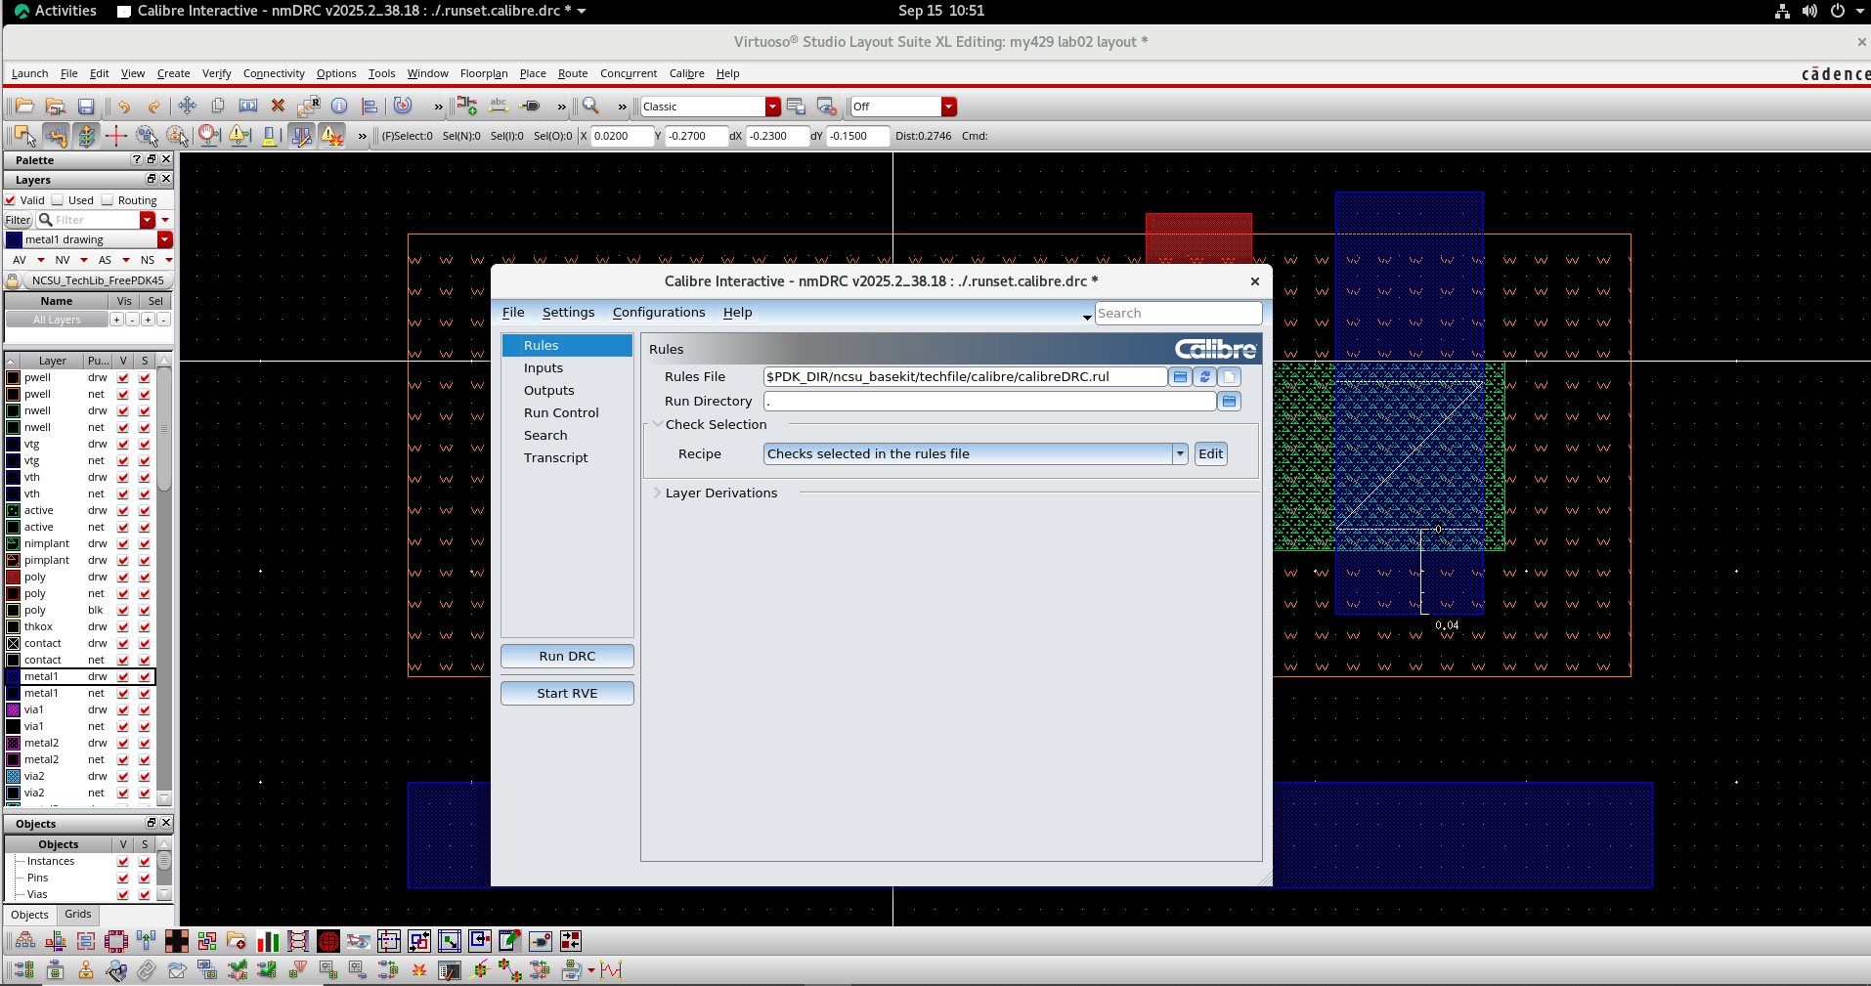Click the hierarchy tree icon in bottom toolbar
The height and width of the screenshot is (986, 1871).
25,941
